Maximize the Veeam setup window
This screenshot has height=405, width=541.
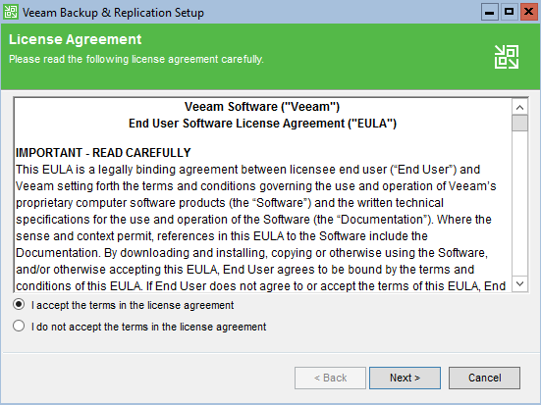[x=510, y=13]
